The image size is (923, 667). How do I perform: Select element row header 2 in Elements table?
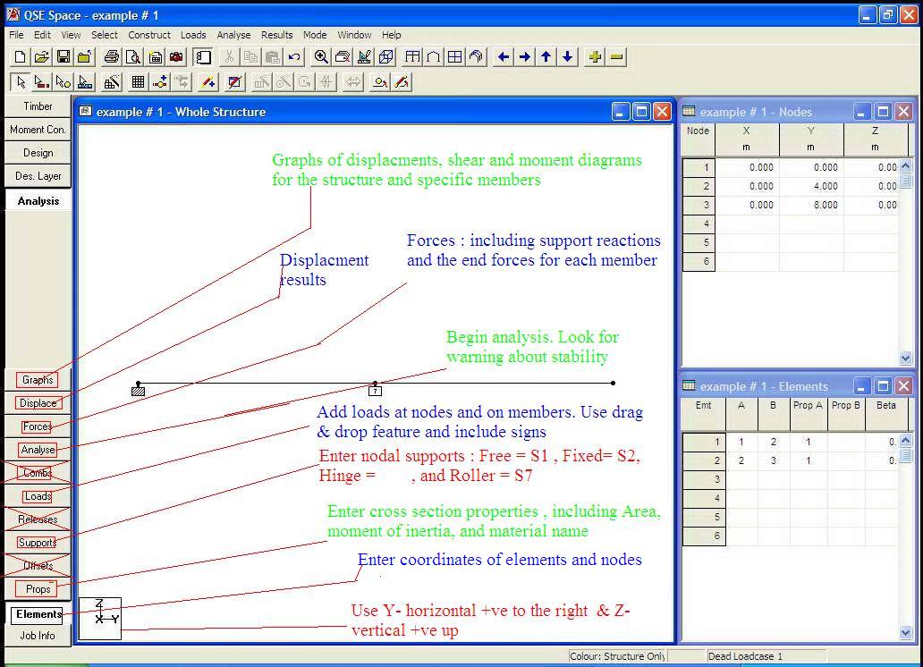pos(704,460)
